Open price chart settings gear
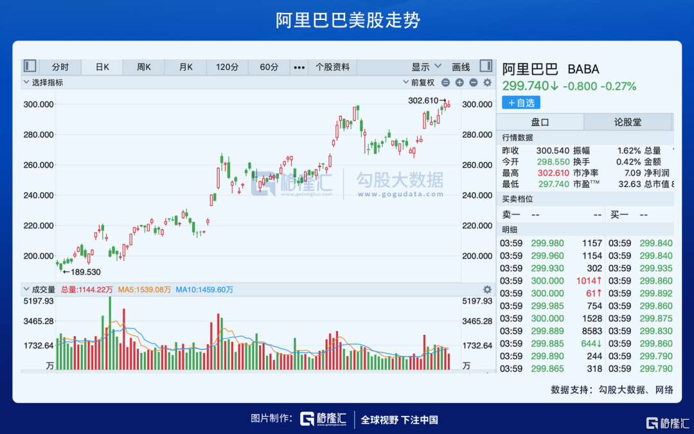The width and height of the screenshot is (694, 434). coord(487,82)
